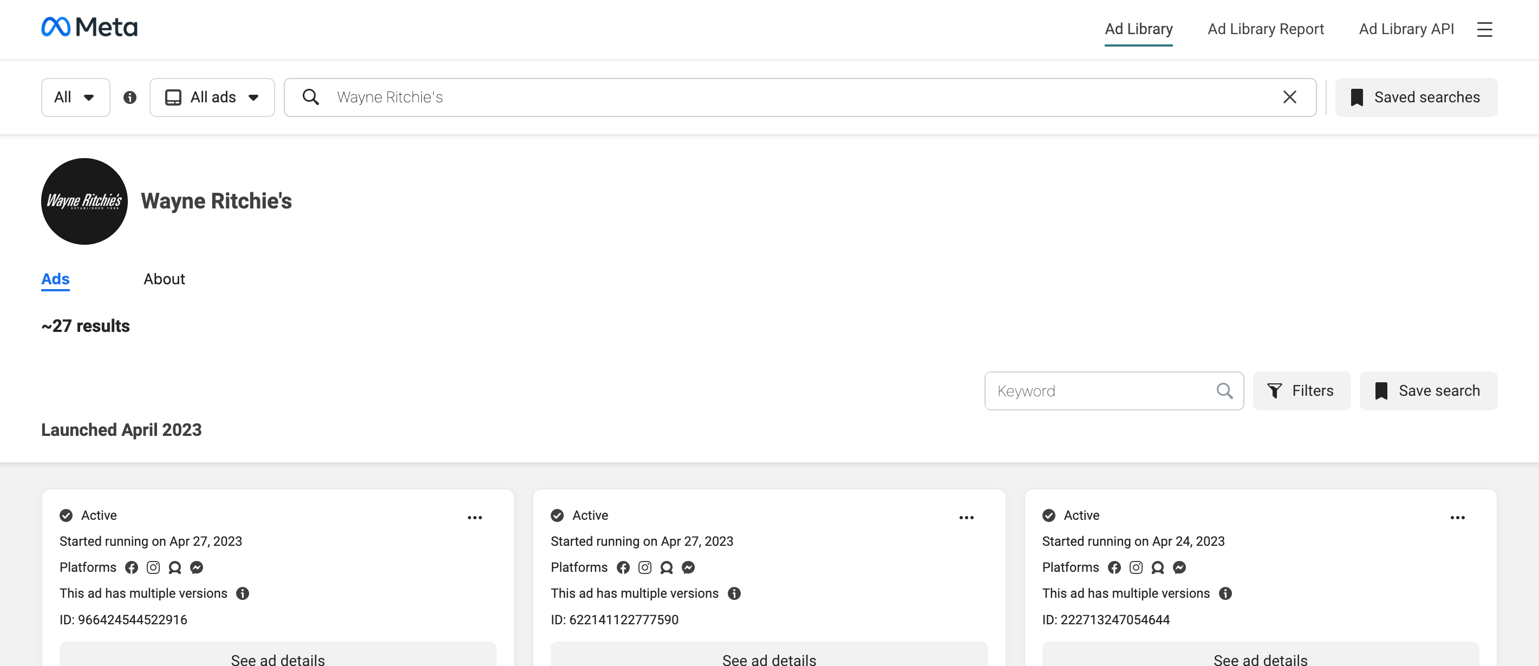Open Saved searches
Screen dimensions: 1539x666
pyautogui.click(x=1416, y=97)
